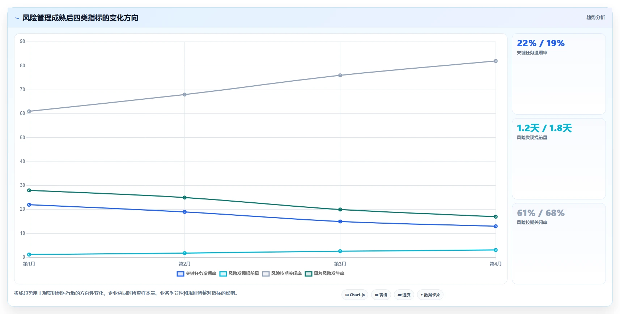Image resolution: width=620 pixels, height=314 pixels.
Task: Click the 风险发现提前量 point at 第4月
Action: point(496,250)
